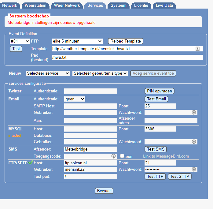Go to the Systeem tab
The height and width of the screenshot is (209, 213).
(118, 6)
